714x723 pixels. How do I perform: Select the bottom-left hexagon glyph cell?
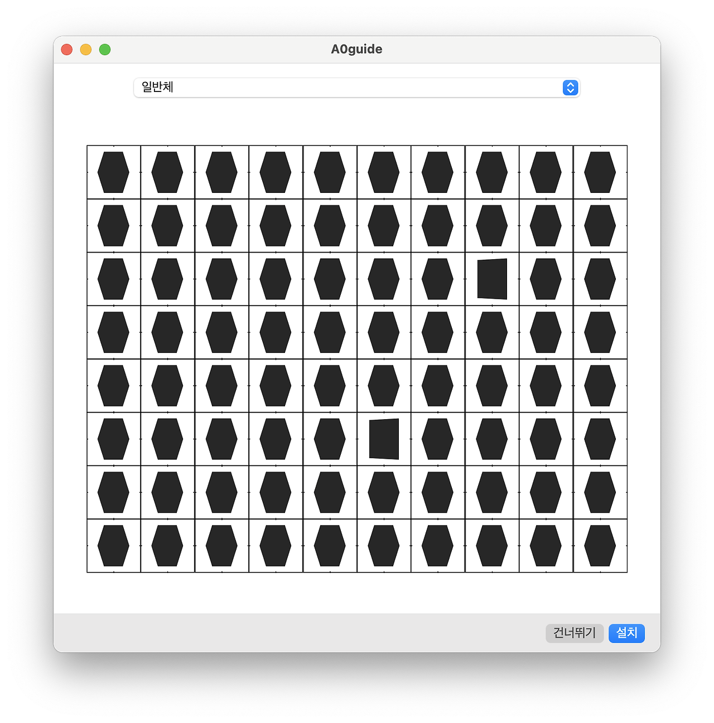tap(114, 546)
